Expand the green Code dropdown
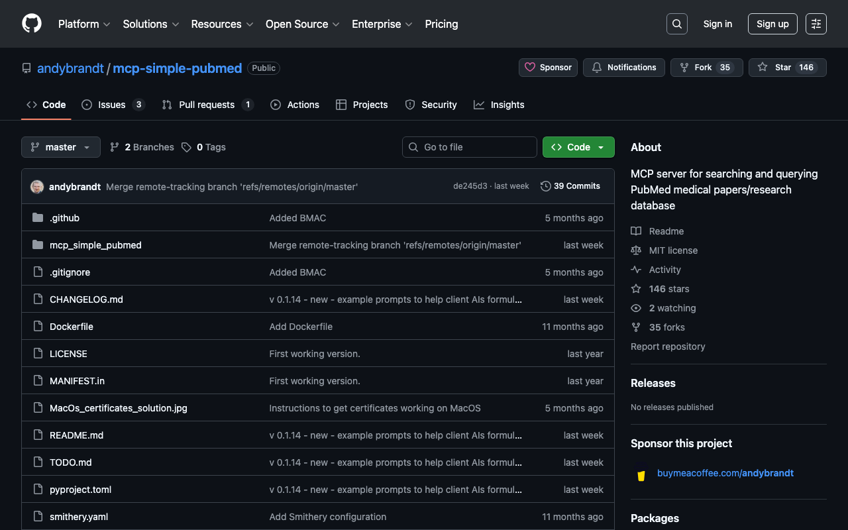Image resolution: width=848 pixels, height=530 pixels. point(578,147)
